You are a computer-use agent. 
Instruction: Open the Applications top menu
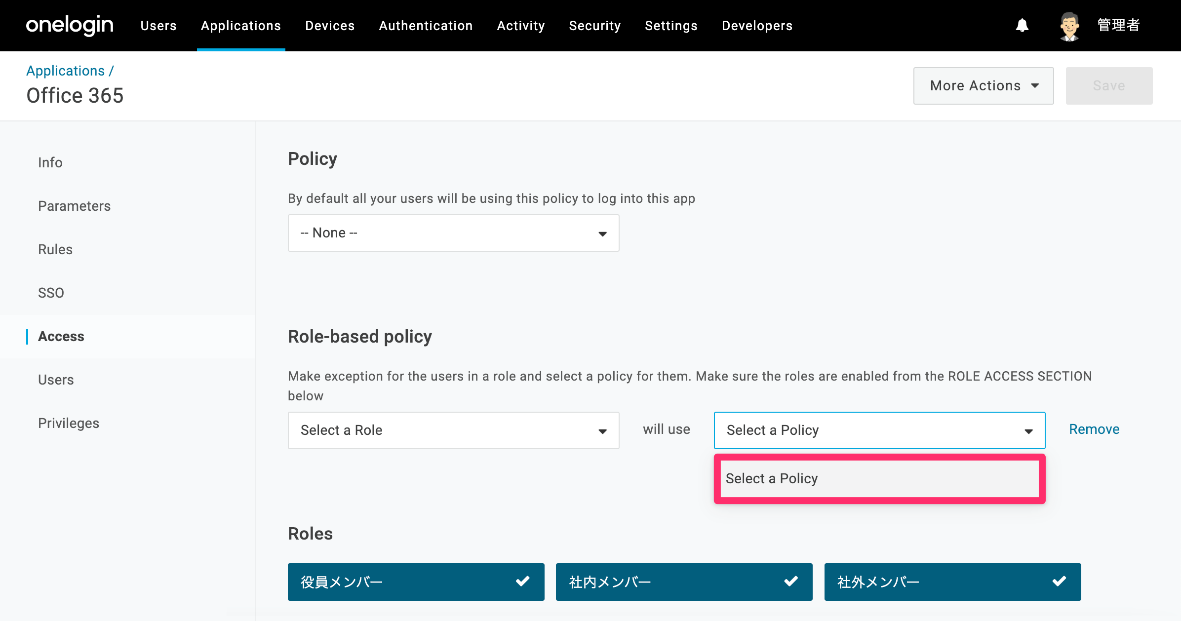[x=241, y=26]
